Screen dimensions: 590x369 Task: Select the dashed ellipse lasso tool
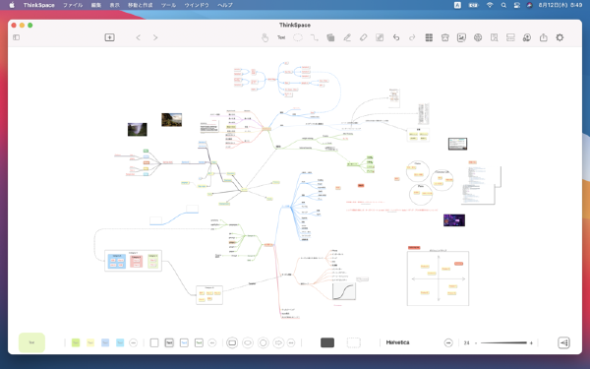pos(298,37)
